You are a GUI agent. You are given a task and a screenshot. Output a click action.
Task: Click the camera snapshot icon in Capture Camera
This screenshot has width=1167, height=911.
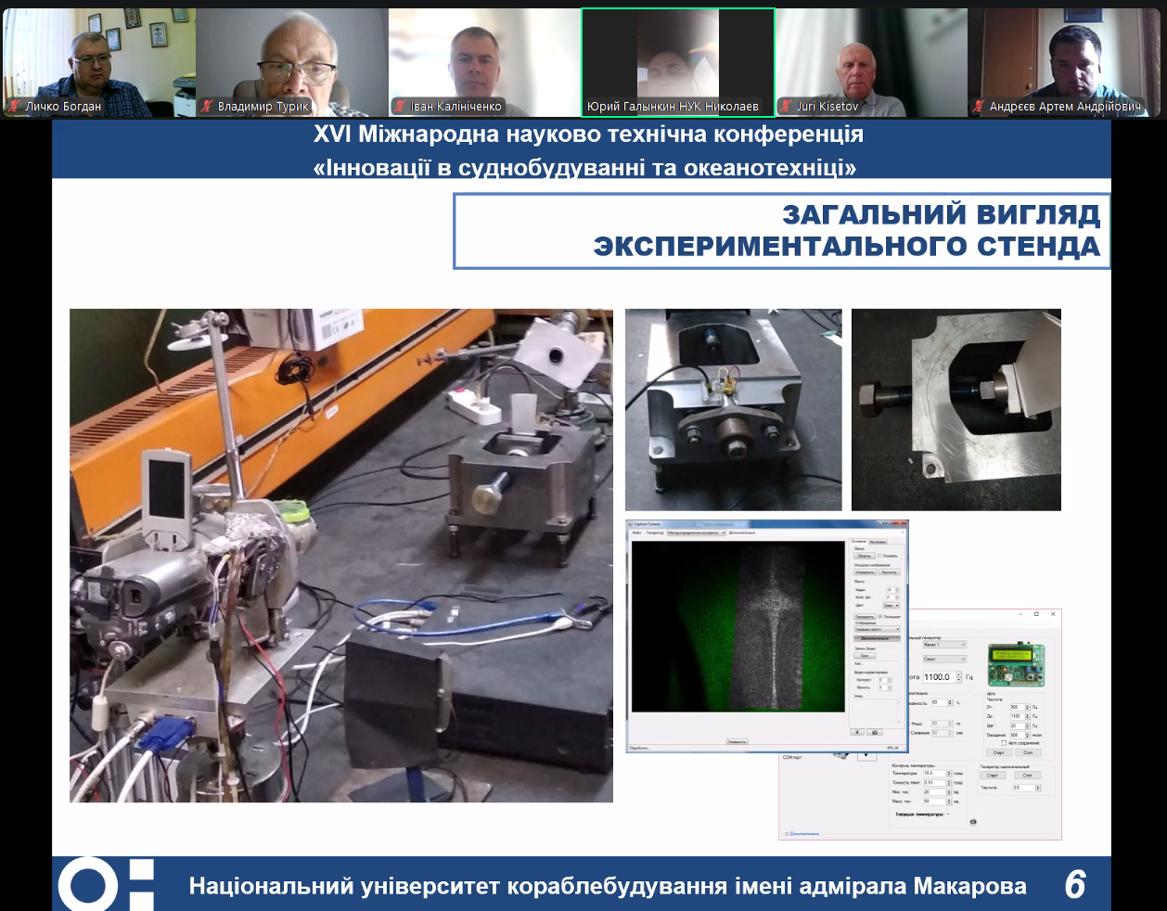coord(875,732)
